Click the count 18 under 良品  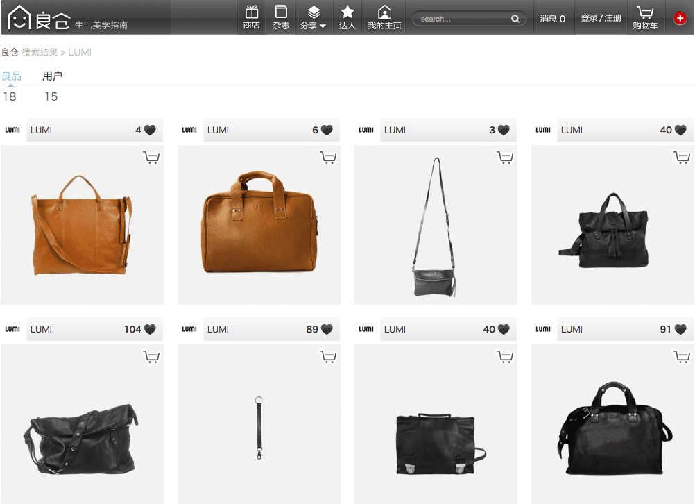coord(10,96)
